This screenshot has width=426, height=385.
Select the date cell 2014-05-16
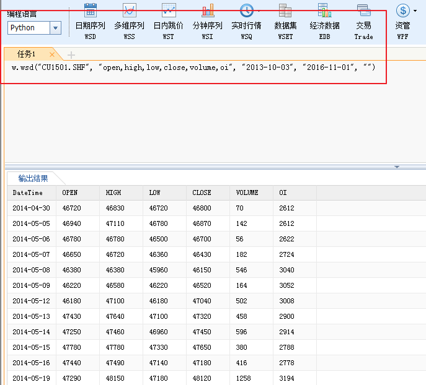coord(31,363)
